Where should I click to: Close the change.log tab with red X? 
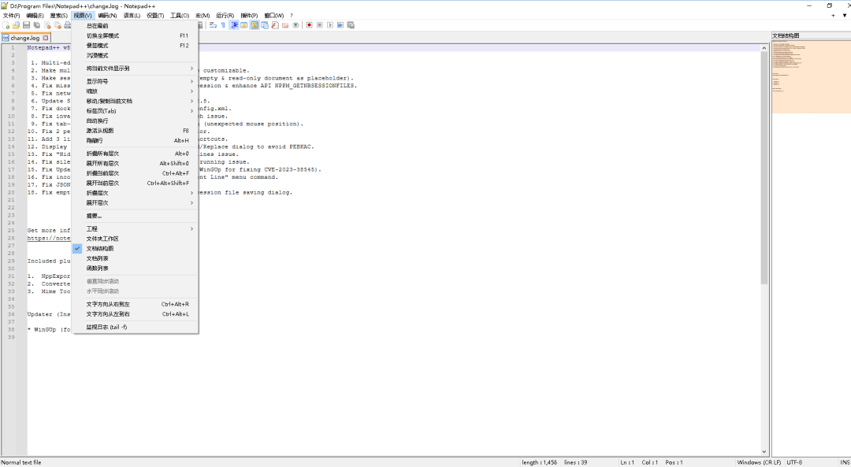tap(46, 38)
